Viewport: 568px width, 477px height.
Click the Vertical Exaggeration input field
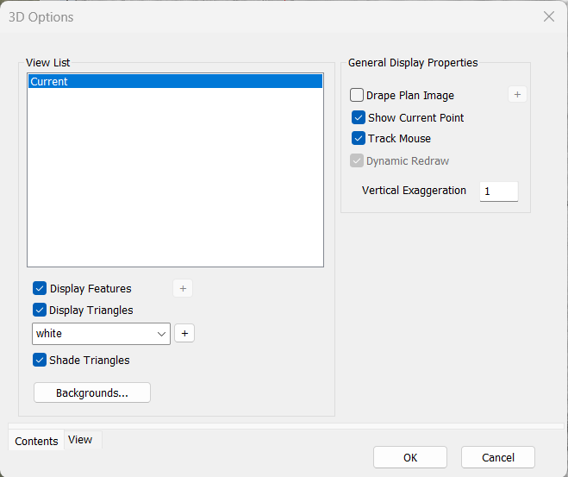coord(499,191)
